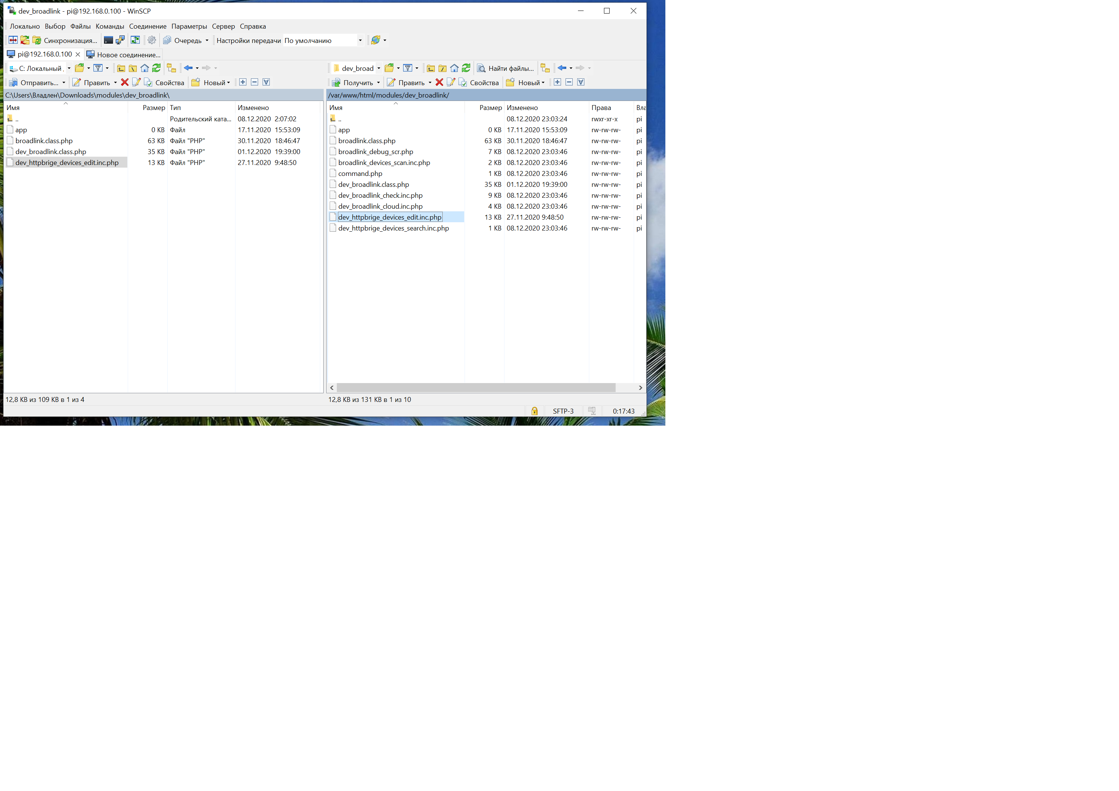Open local drive C: selector dropdown
This screenshot has height=791, width=1119.
[69, 68]
